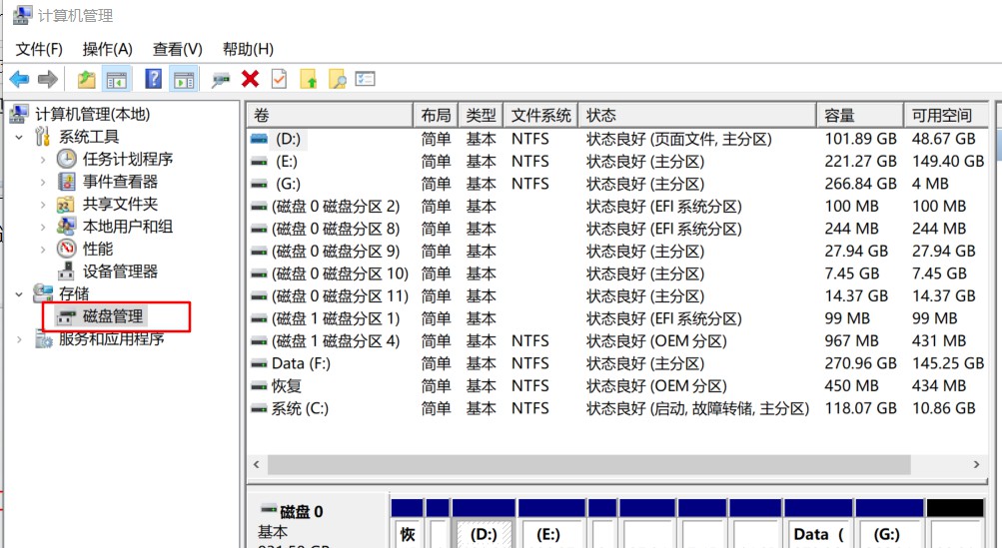1002x548 pixels.
Task: Expand the 事件查看器 node
Action: 43,182
